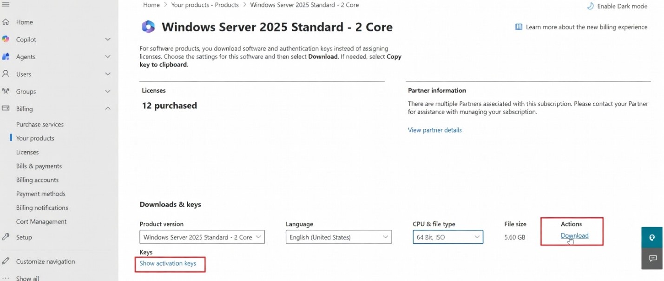Open Payment methods page
This screenshot has width=664, height=281.
[x=41, y=194]
